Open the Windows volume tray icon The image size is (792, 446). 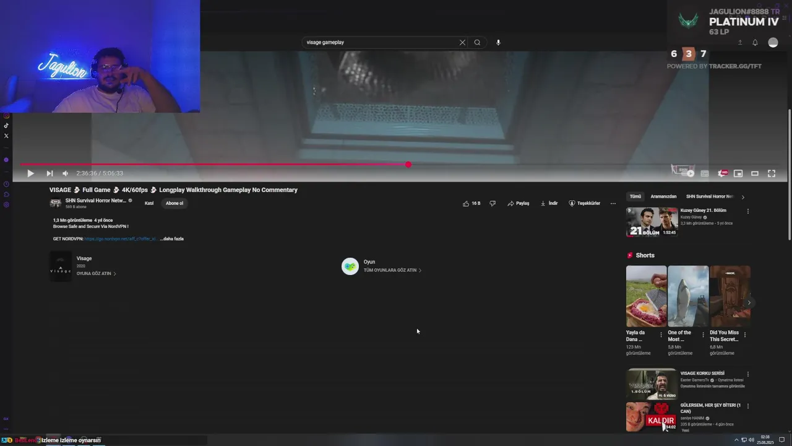(751, 440)
